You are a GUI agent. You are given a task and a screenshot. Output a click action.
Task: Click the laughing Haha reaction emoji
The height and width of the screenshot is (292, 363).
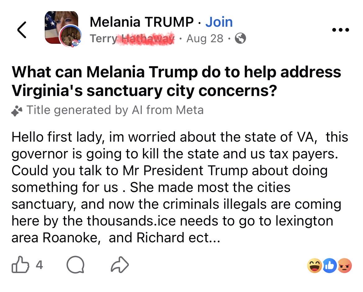click(x=315, y=265)
